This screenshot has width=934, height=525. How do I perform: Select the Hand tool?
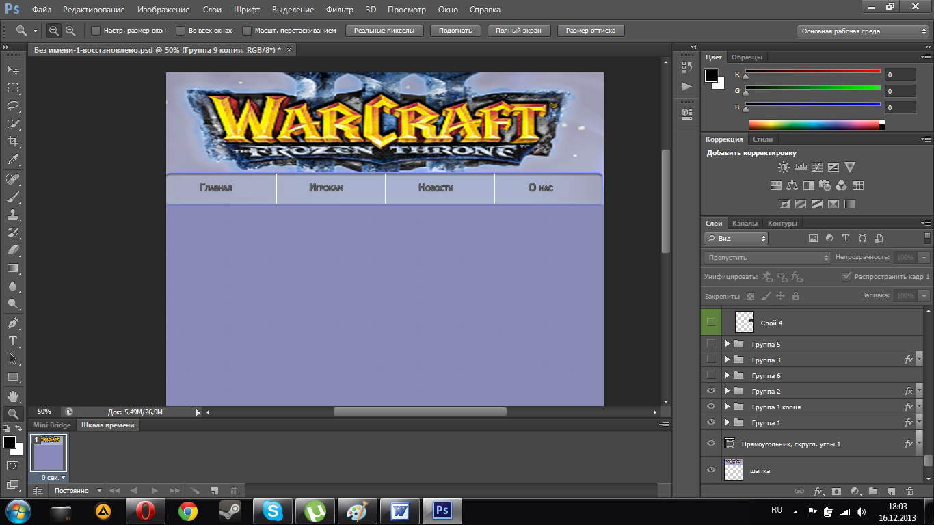(13, 396)
